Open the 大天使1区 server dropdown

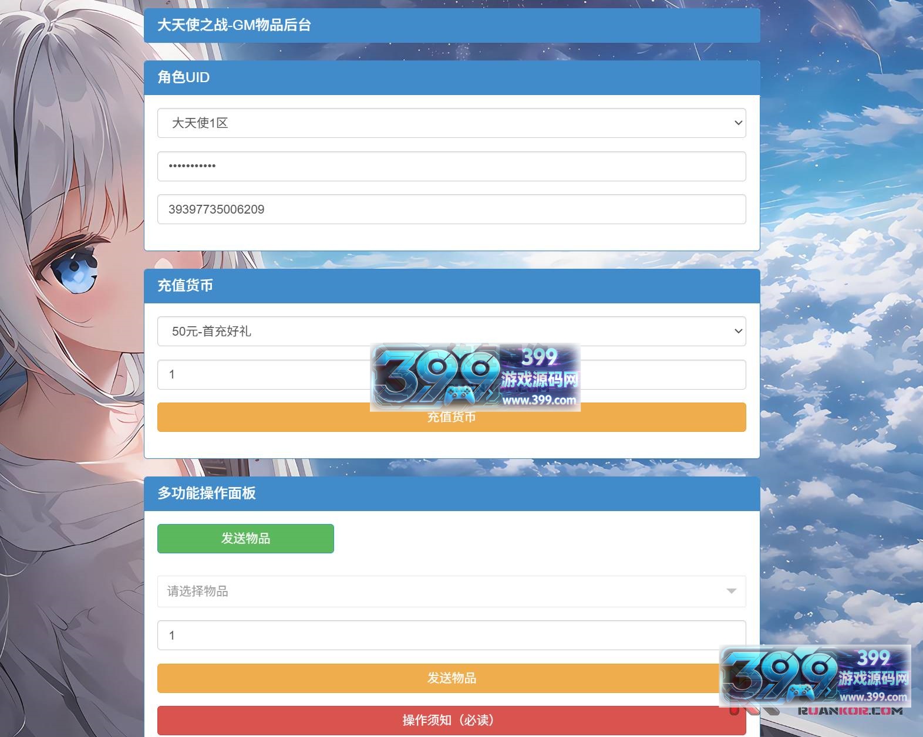tap(452, 123)
